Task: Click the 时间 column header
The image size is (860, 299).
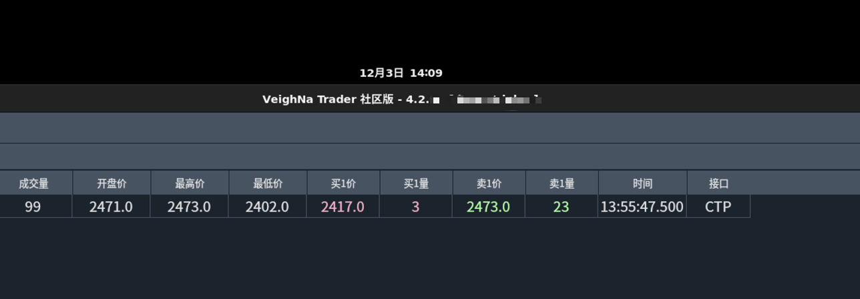Action: tap(642, 184)
